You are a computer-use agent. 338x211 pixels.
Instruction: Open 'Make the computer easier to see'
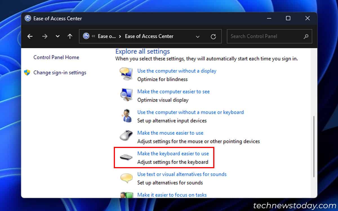pos(174,91)
